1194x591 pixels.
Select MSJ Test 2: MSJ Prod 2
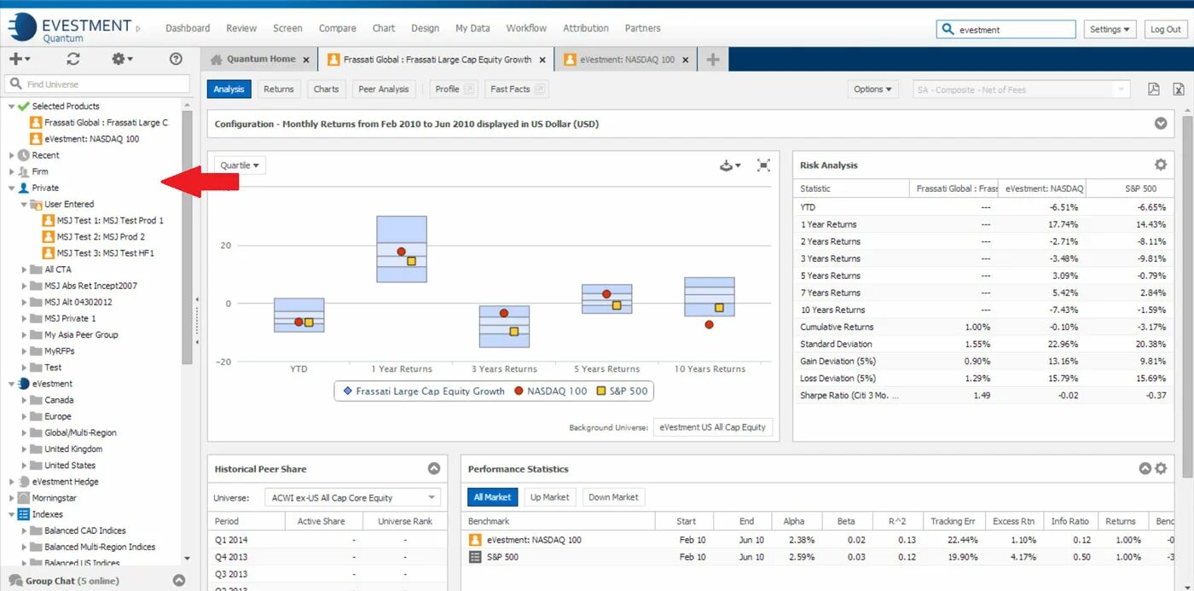point(94,237)
